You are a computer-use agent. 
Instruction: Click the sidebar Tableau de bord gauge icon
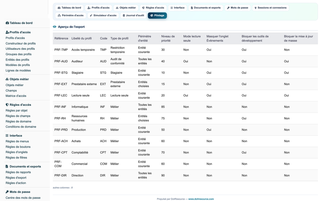pyautogui.click(x=7, y=23)
